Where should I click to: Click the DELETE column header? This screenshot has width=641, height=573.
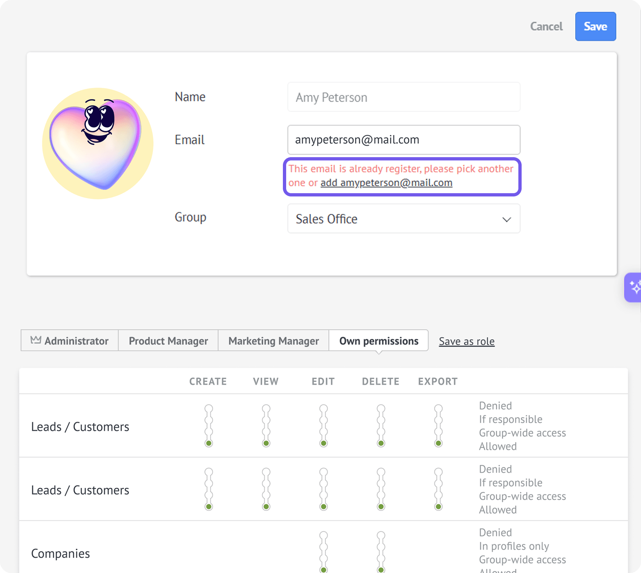pos(381,381)
